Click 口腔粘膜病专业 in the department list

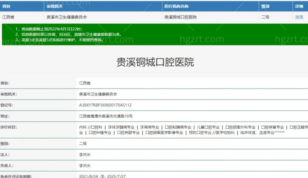coord(178,127)
